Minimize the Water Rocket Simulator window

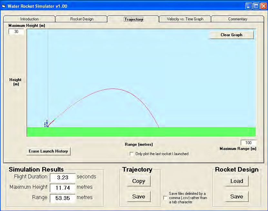point(249,6)
